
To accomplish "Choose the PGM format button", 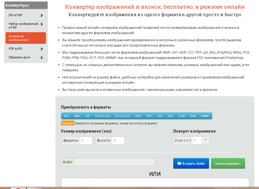I will [x=181, y=116].
